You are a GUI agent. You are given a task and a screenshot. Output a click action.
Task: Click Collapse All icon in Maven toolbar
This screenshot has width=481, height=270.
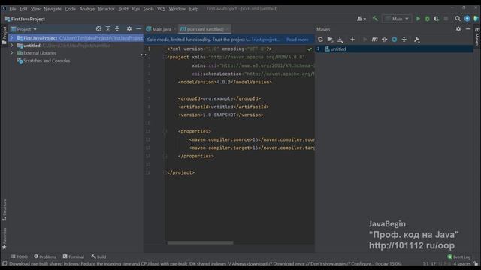tap(404, 40)
